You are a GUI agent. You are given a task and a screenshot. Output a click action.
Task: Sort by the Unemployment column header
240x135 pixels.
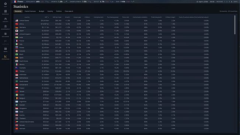[x=98, y=17]
